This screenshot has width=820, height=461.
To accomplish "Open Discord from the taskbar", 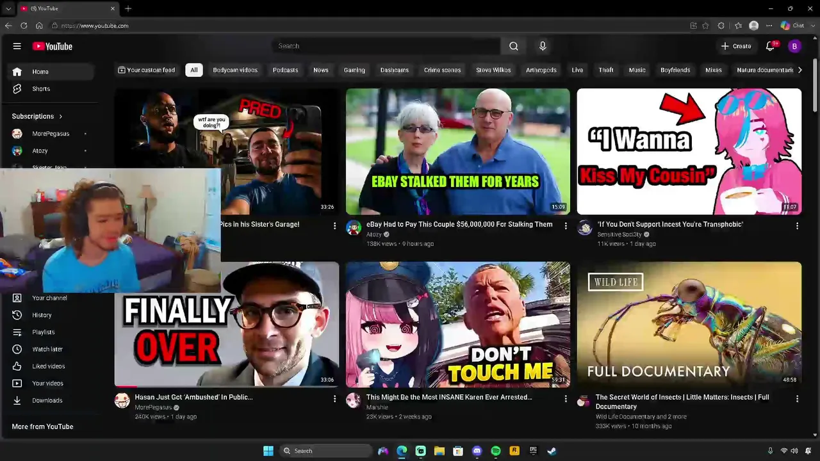I will [477, 451].
